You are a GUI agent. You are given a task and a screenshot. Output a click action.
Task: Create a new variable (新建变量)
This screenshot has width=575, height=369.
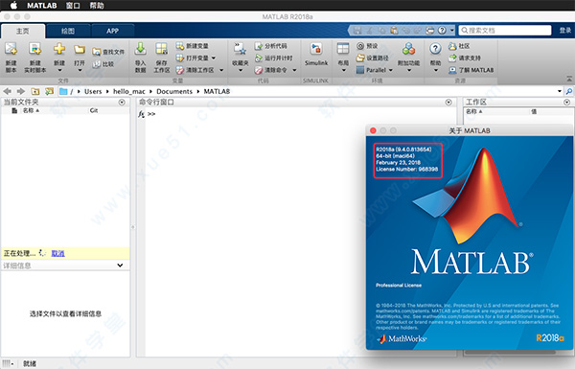click(x=193, y=46)
